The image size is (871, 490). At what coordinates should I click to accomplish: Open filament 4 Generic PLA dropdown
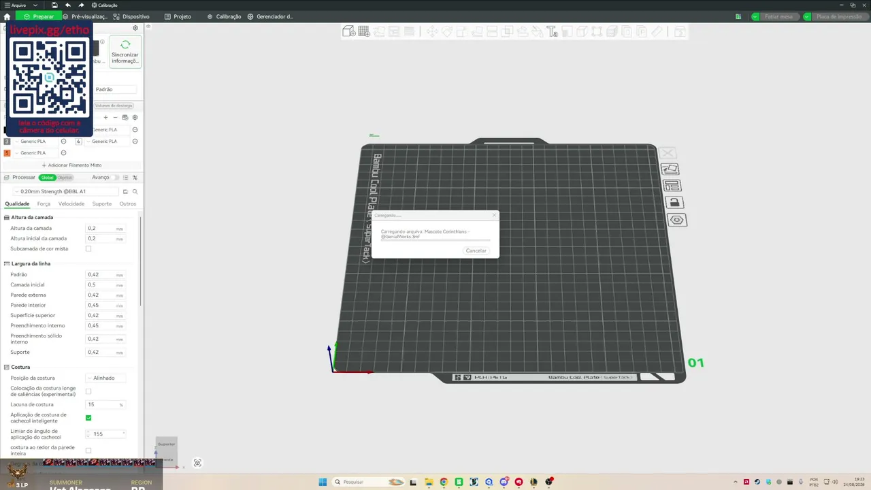click(x=108, y=142)
